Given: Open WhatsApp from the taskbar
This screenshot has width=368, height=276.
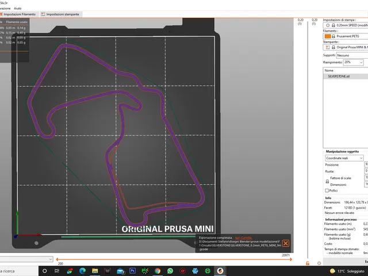Looking at the screenshot, I should coord(170,271).
